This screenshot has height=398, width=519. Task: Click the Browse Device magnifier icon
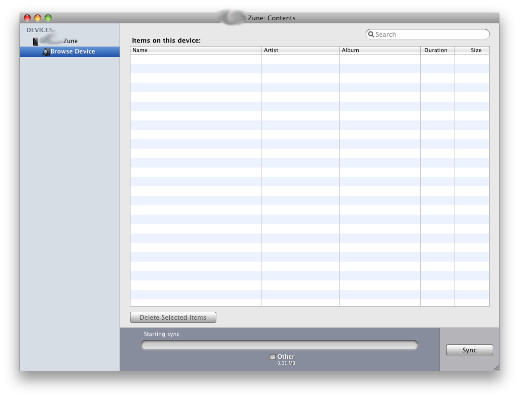click(x=46, y=52)
